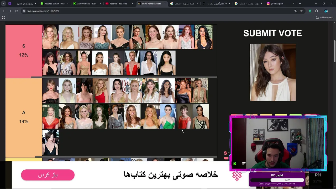Click the A tier horizontal scrollbar
The width and height of the screenshot is (336, 189).
click(126, 157)
